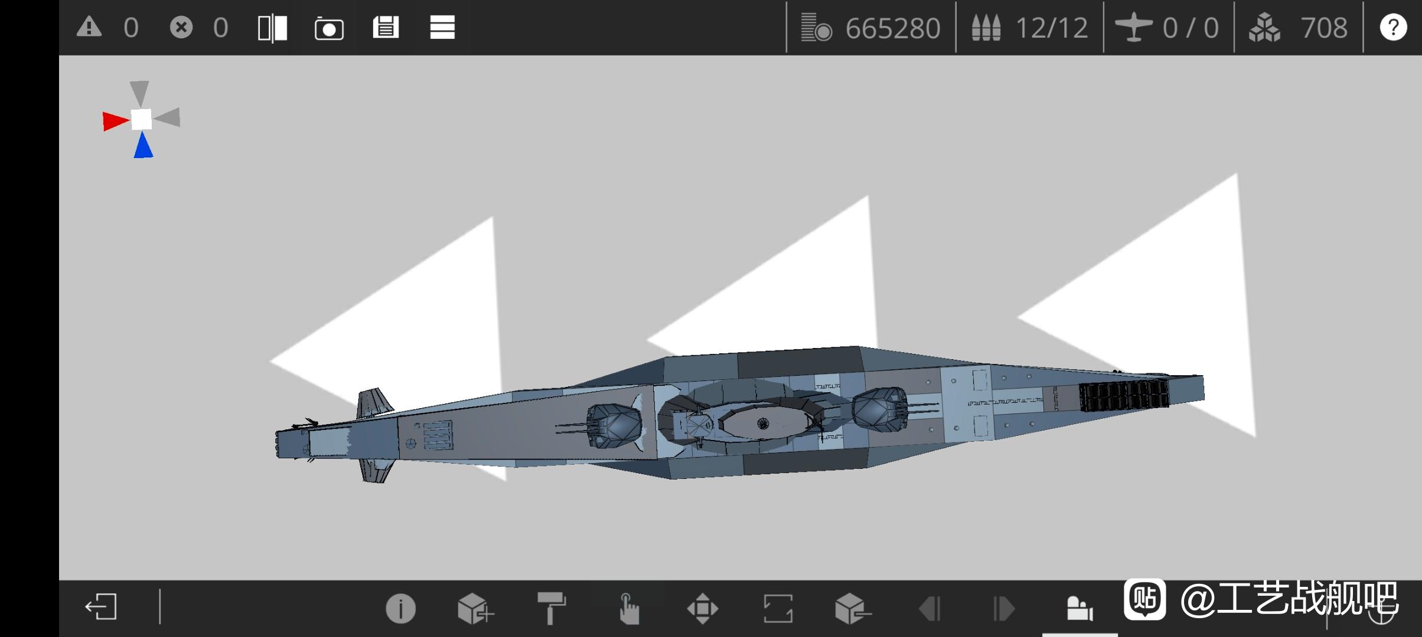Screen dimensions: 1422x637
Task: Click the exit editor icon
Action: (x=101, y=607)
